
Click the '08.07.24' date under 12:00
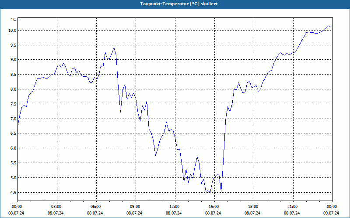tap(174, 213)
